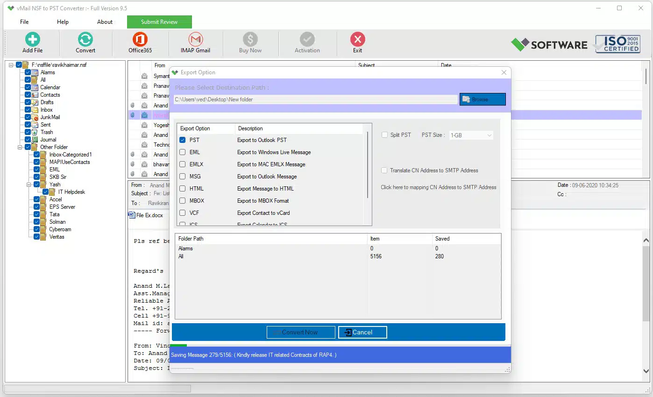Click the IMAP Gmail icon
653x397 pixels.
pos(195,43)
